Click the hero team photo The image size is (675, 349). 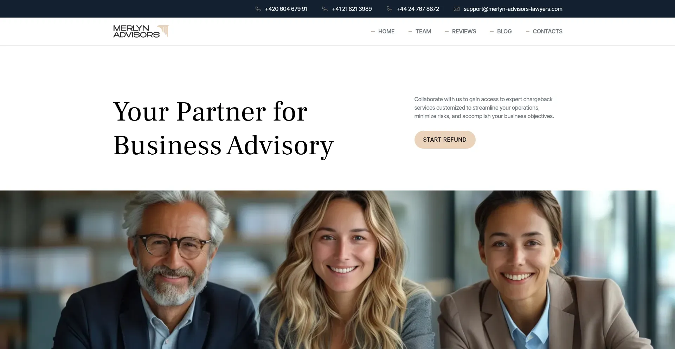(337, 270)
